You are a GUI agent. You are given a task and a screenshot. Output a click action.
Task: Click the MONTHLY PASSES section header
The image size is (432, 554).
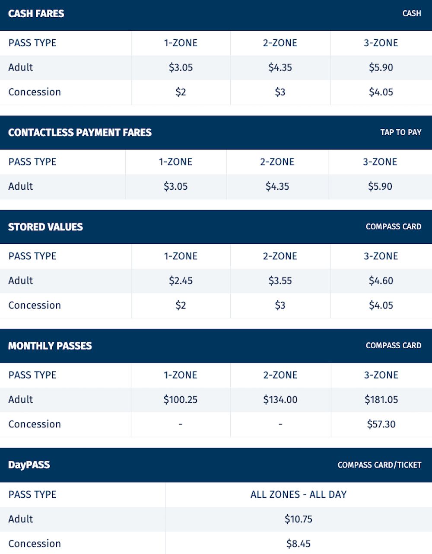pos(50,346)
